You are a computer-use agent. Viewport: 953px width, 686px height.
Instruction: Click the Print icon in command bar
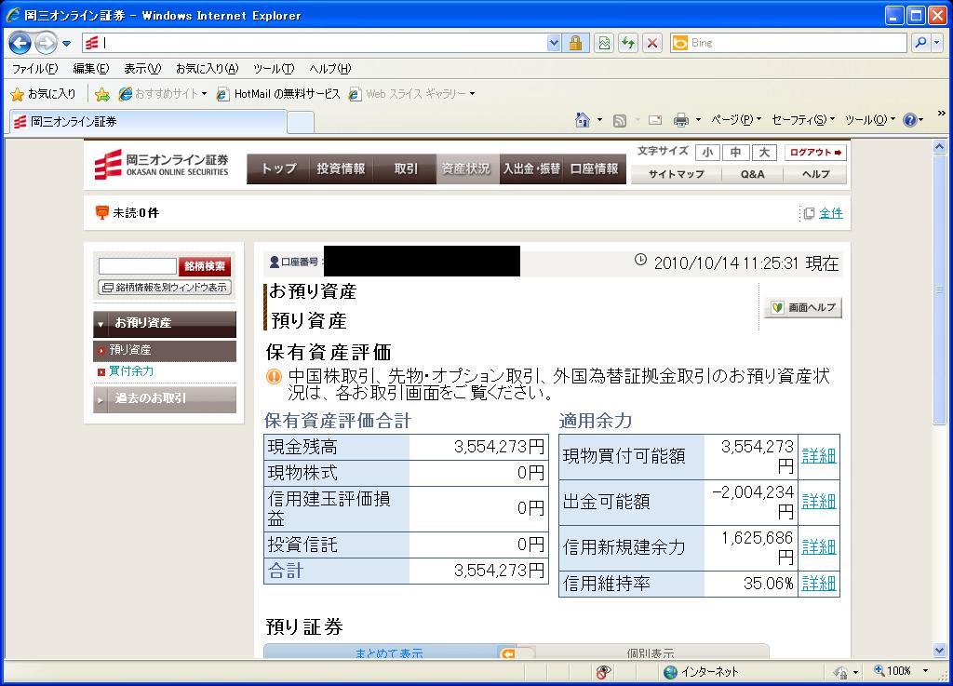pyautogui.click(x=680, y=120)
